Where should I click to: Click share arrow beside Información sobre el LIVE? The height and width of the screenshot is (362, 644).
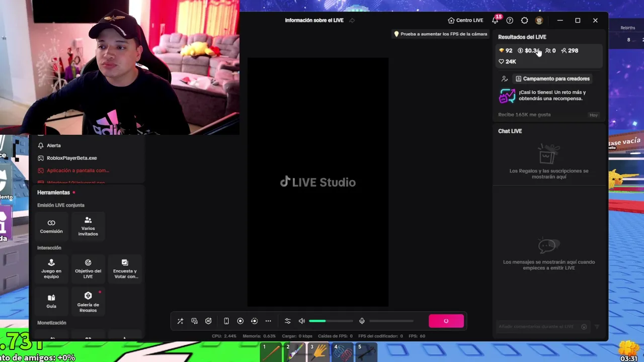352,20
